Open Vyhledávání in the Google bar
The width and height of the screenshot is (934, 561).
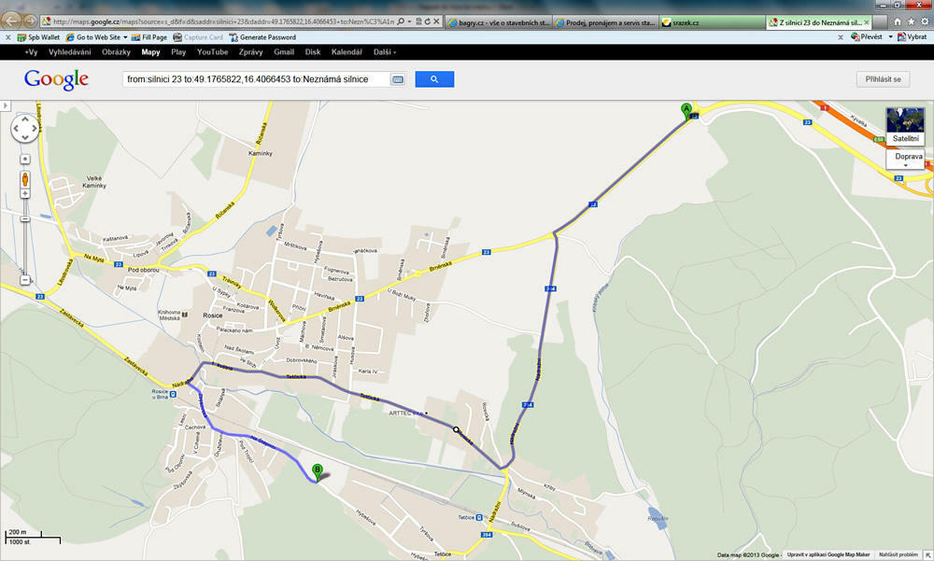[x=70, y=52]
